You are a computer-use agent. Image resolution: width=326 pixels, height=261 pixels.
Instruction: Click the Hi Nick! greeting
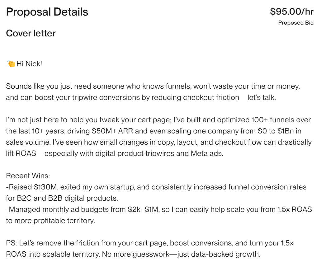[29, 64]
